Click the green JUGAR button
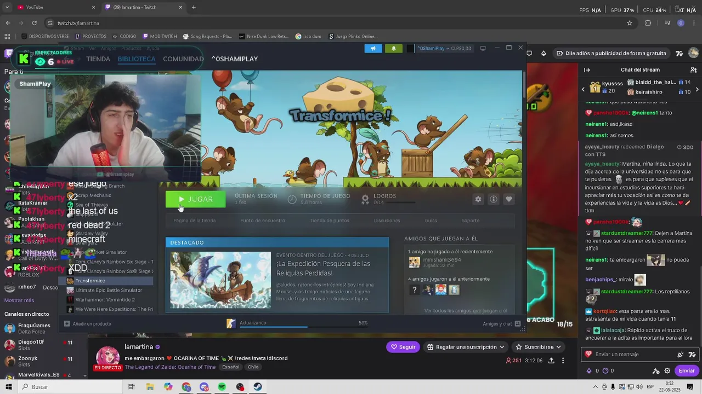Screen dimensions: 702x394 click(195, 199)
